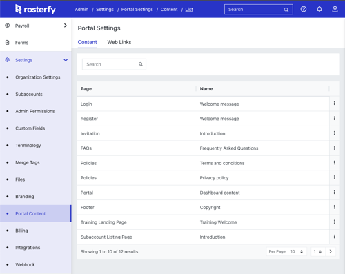
Task: Open Webhook in the sidebar
Action: tap(25, 264)
